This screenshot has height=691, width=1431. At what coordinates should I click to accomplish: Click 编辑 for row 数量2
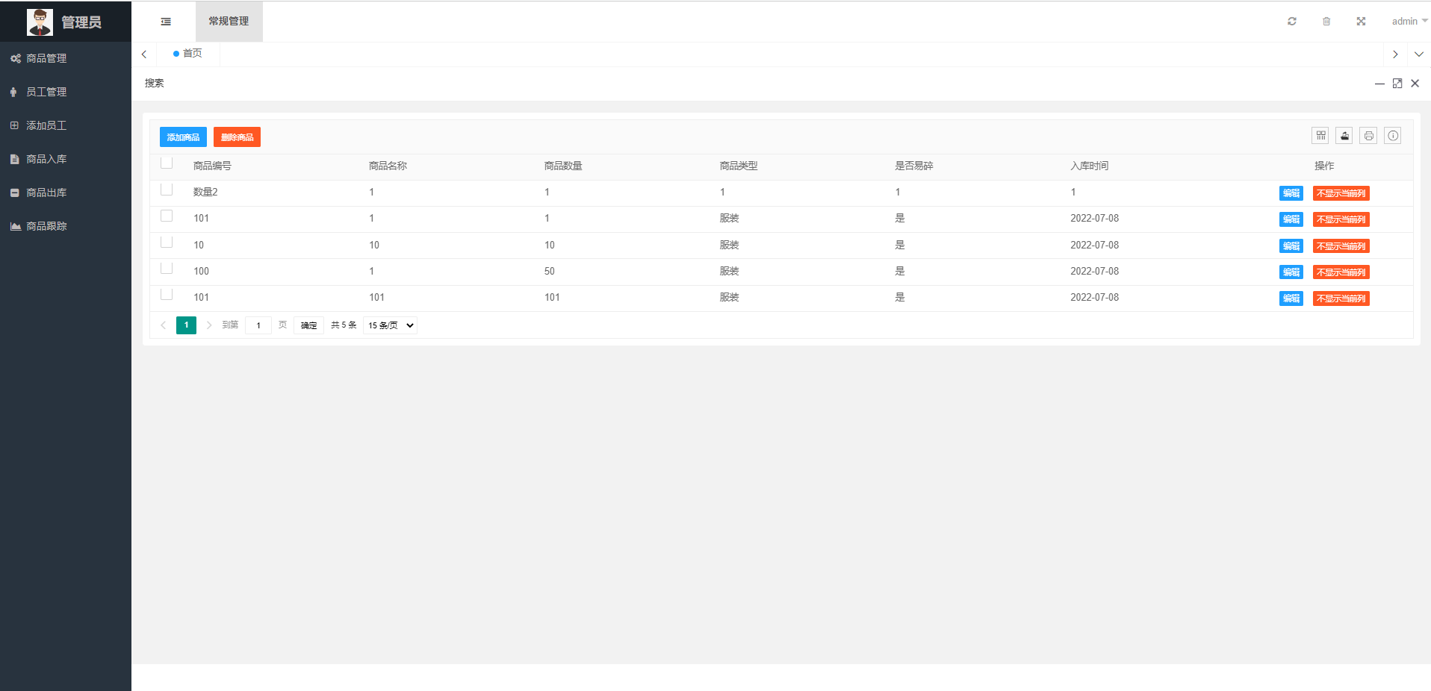1291,193
